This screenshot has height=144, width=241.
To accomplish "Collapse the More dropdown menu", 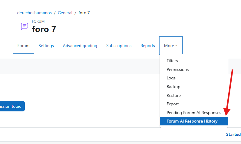I will [171, 46].
